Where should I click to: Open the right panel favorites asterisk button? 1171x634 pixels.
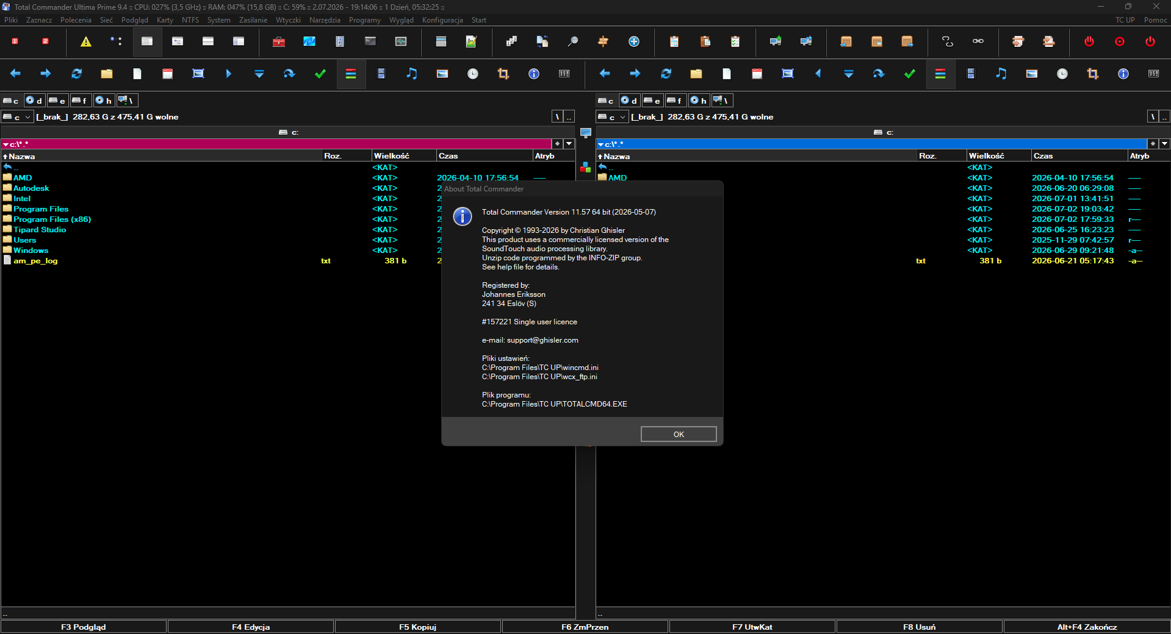pyautogui.click(x=1153, y=144)
